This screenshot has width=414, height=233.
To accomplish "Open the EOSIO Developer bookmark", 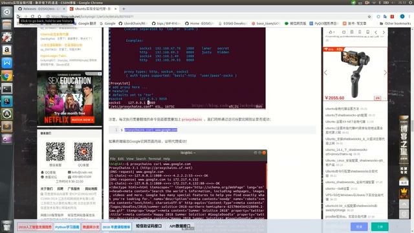I will pos(233,23).
